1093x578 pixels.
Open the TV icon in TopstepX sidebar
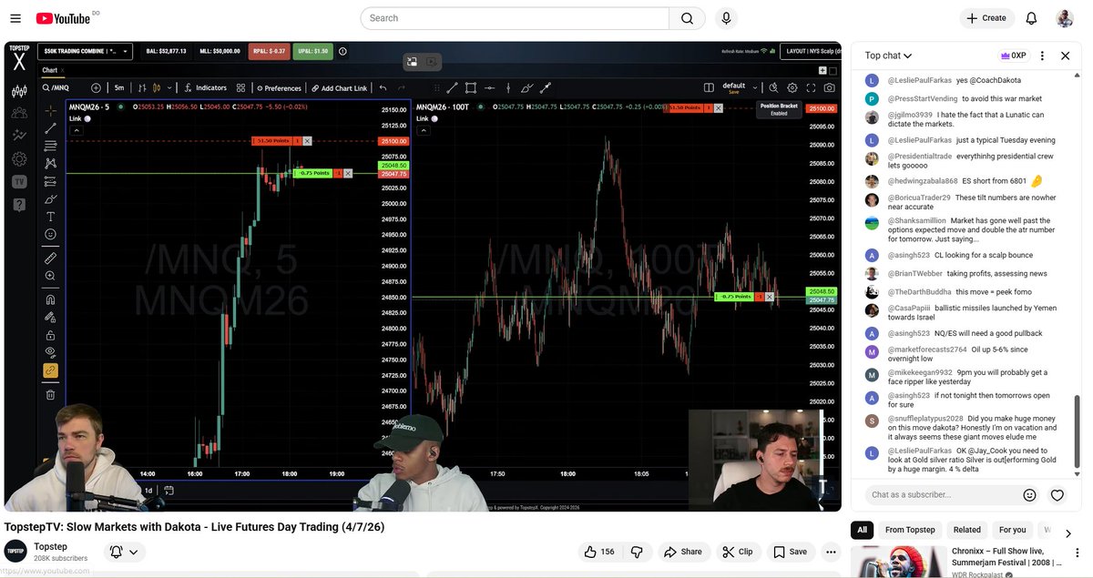(x=19, y=181)
